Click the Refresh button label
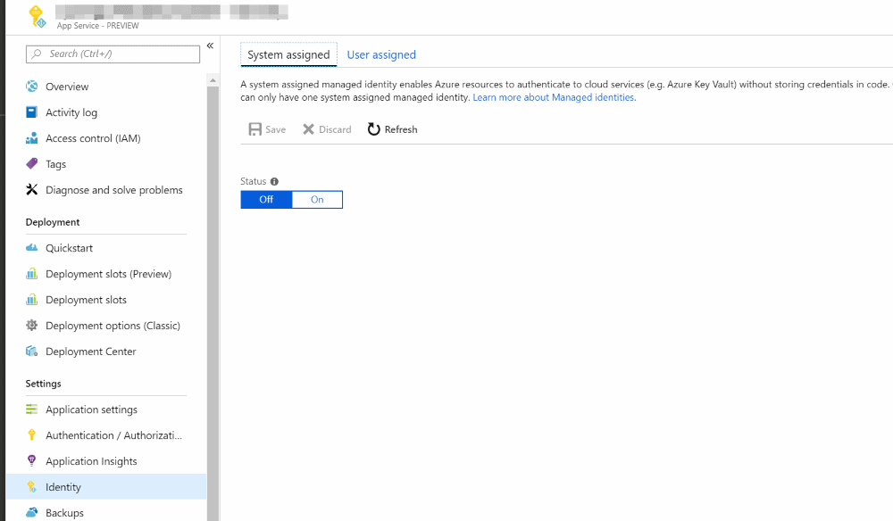Image resolution: width=893 pixels, height=521 pixels. coord(401,129)
